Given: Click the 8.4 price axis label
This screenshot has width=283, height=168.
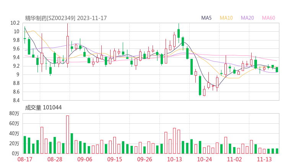Looking at the screenshot, I should coord(16,100).
